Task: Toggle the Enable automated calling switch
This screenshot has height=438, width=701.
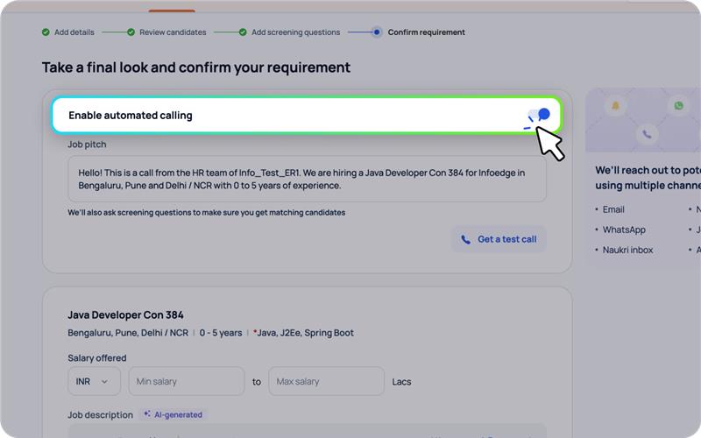Action: pyautogui.click(x=539, y=115)
